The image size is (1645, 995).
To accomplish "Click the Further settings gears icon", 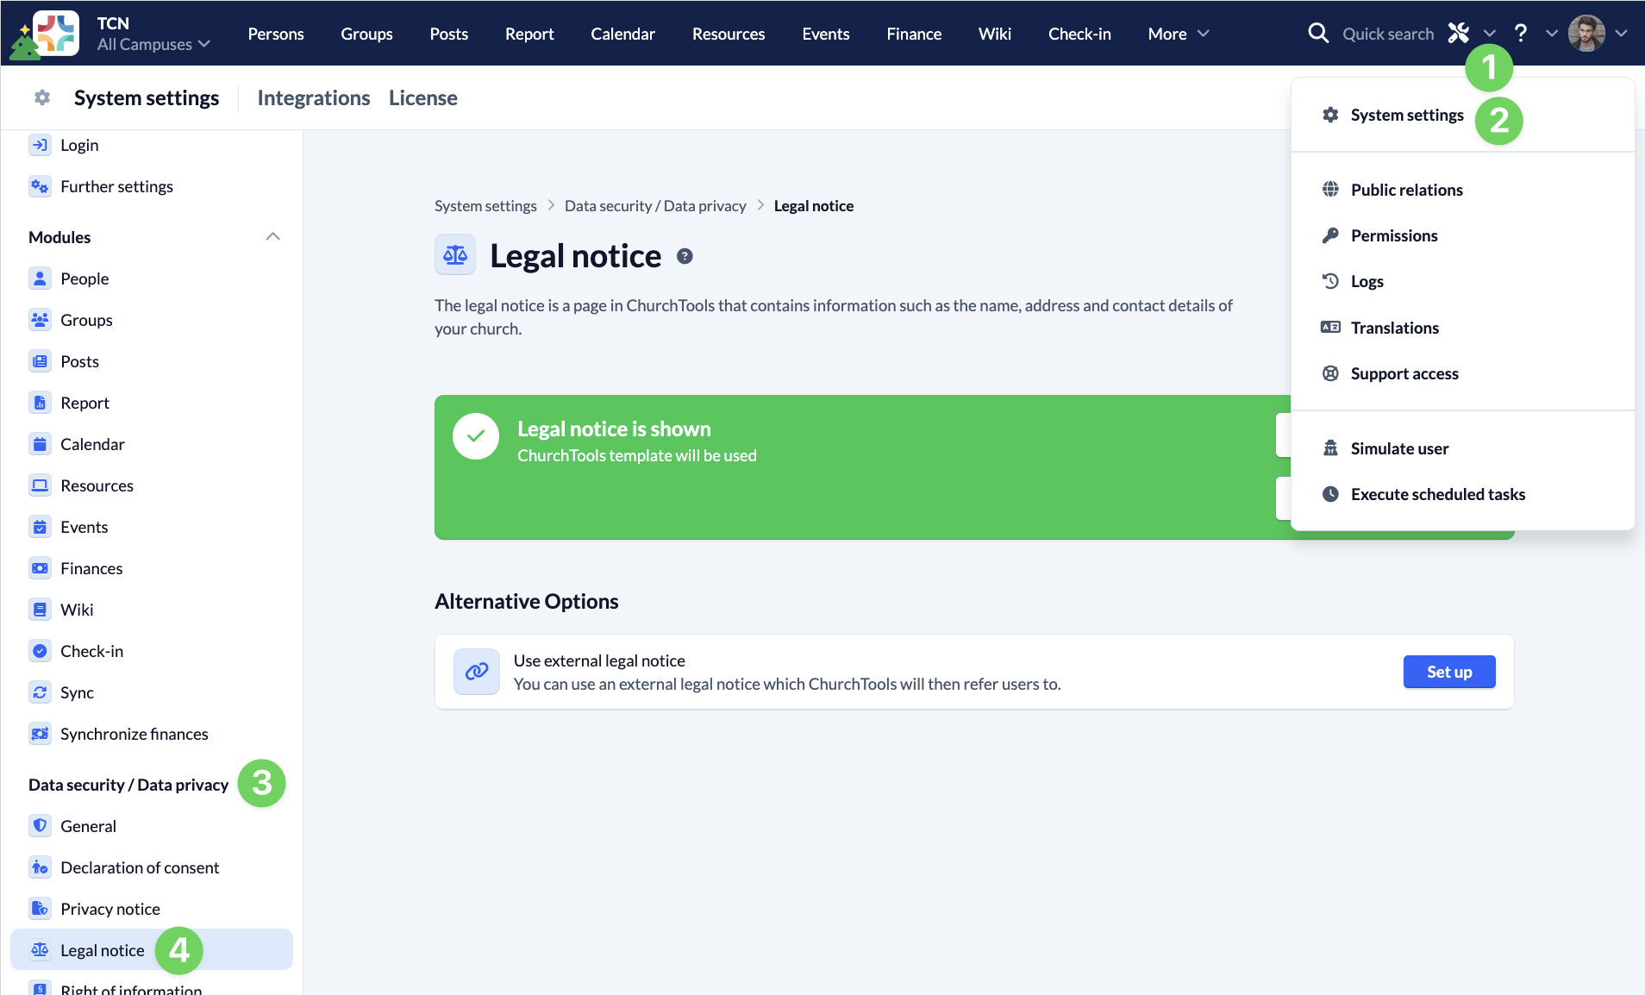I will pos(40,186).
